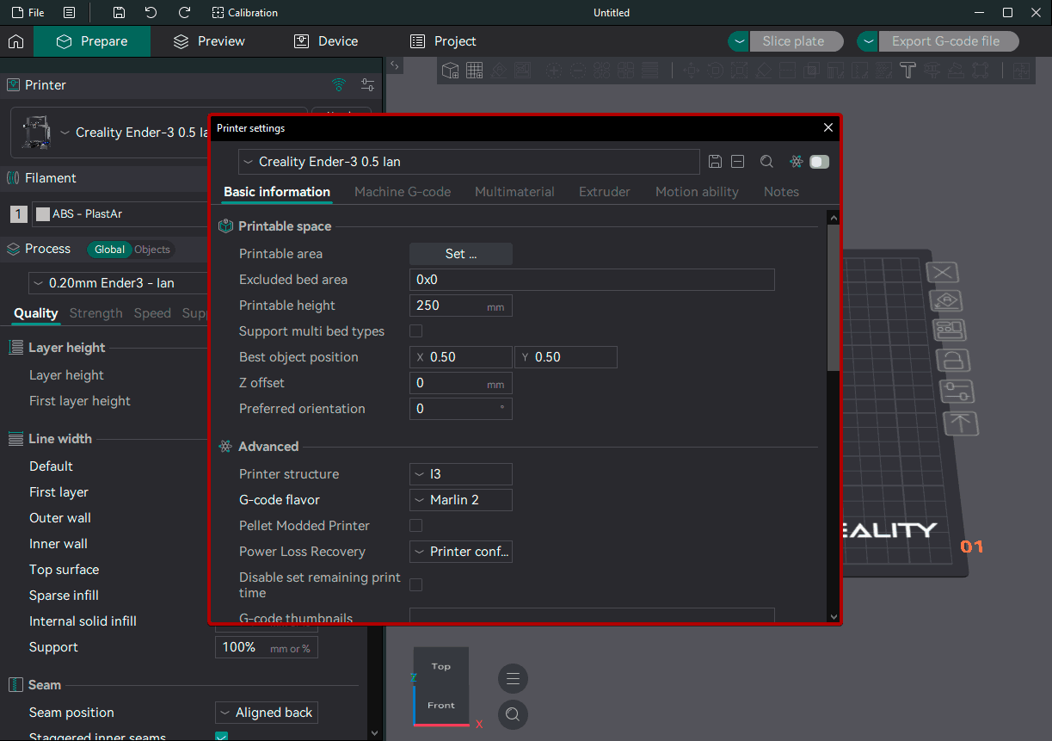Enable Support multi bed types checkbox

point(416,331)
